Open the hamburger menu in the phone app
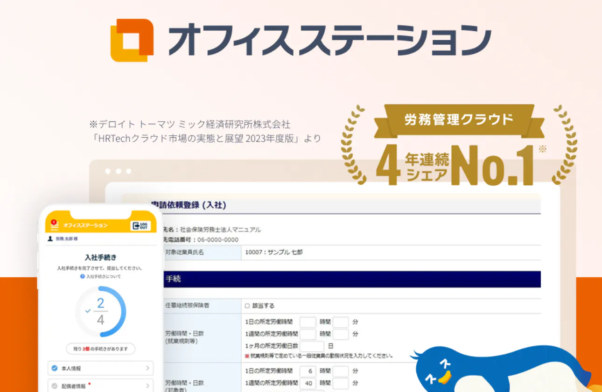 (x=54, y=226)
